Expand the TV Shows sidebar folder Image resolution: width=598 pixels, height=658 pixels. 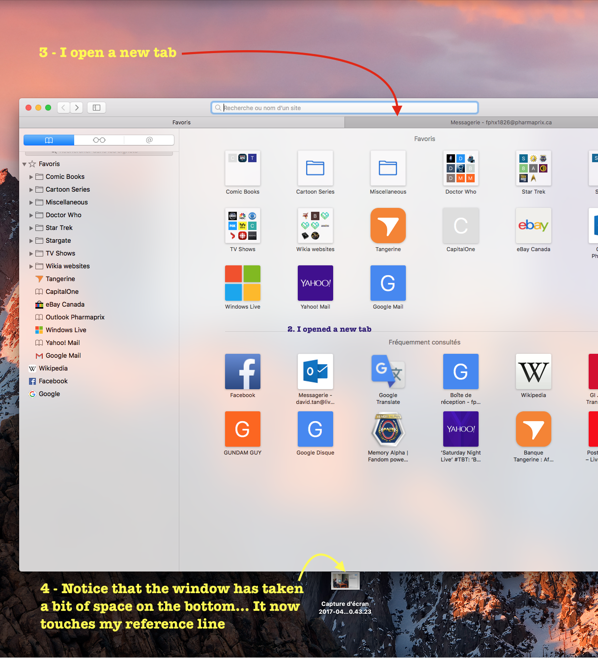31,254
